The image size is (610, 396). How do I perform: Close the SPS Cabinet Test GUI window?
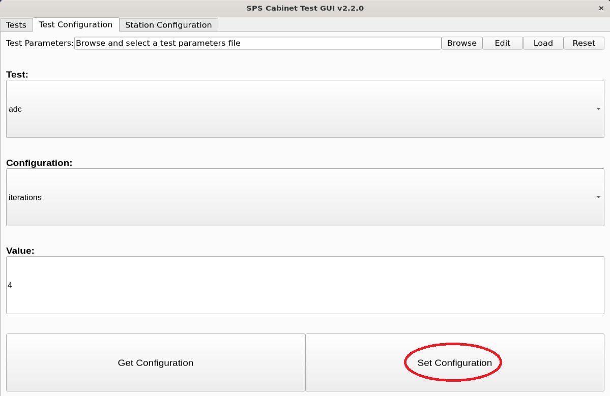[601, 8]
